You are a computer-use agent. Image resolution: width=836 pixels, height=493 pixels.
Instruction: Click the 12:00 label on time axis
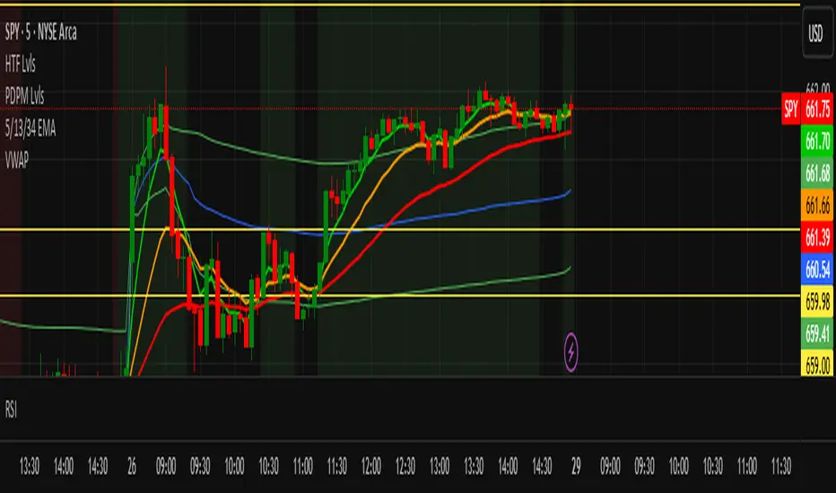371,467
